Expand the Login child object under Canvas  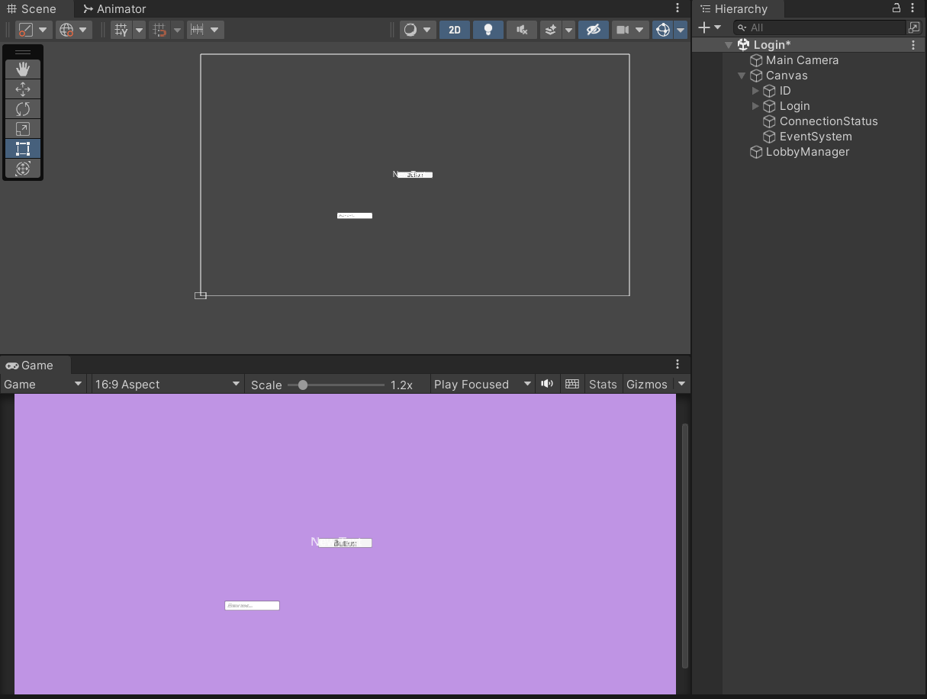[755, 106]
